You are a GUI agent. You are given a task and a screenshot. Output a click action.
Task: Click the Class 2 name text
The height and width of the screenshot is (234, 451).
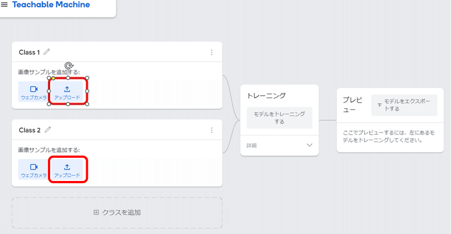point(30,130)
